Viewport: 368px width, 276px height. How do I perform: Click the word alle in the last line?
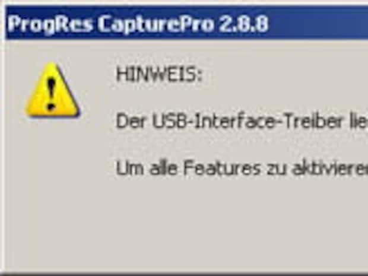click(x=163, y=168)
